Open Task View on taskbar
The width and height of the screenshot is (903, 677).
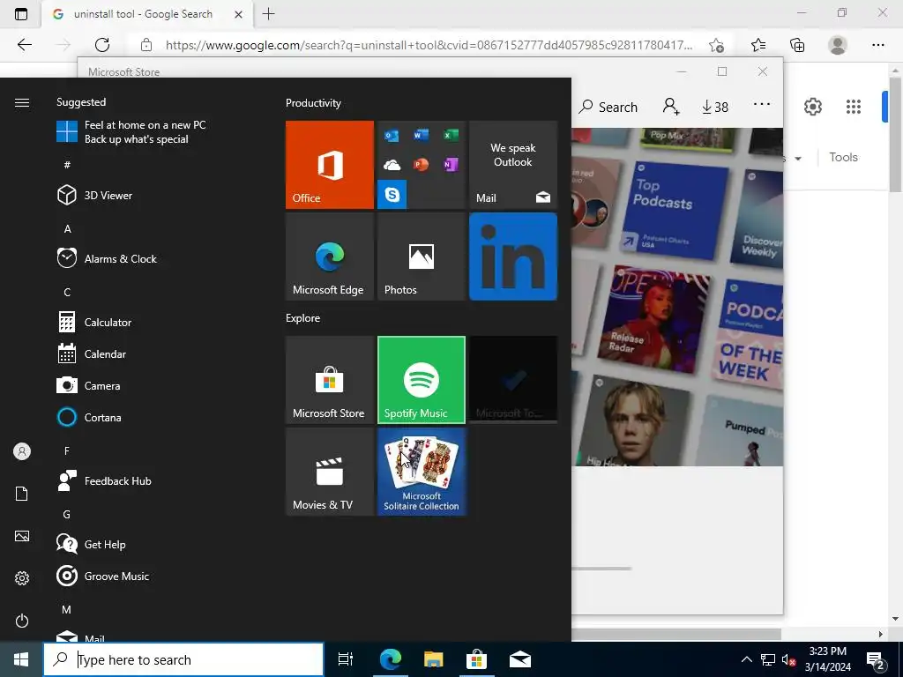pos(346,659)
